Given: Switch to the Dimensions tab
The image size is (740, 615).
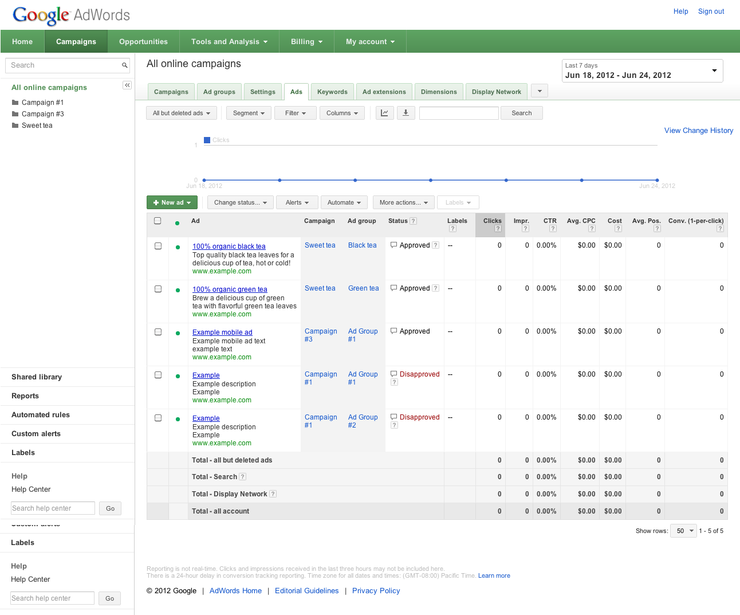Looking at the screenshot, I should (x=439, y=92).
